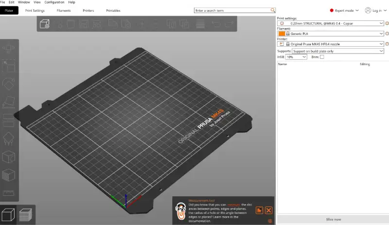
Task: Click the Remove instance minus icon
Action: pos(155,24)
